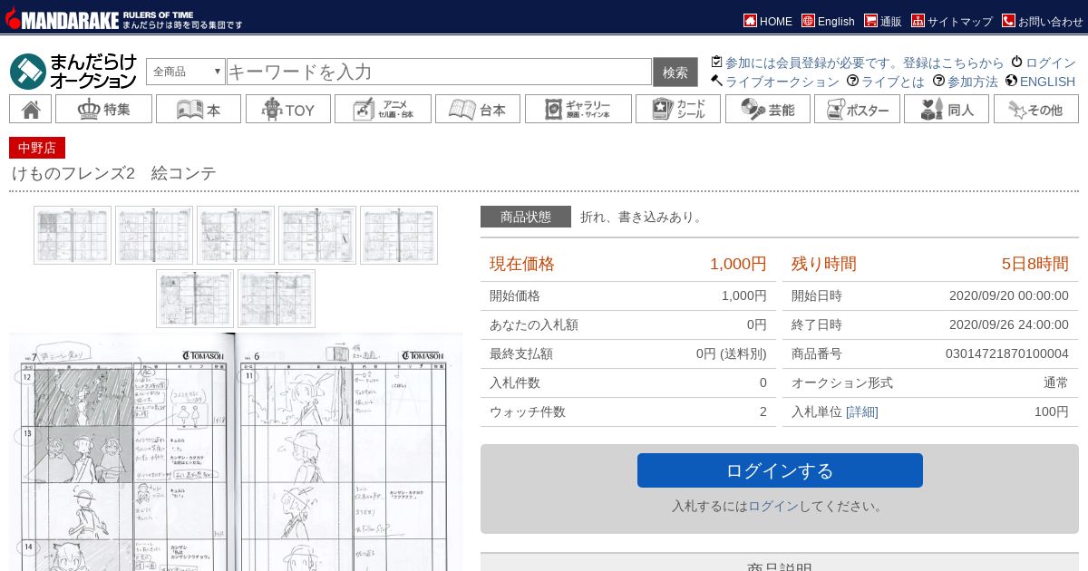Screen dimensions: 1088x571
Task: Click the item title けものフレンズ2 絵コンテ
Action: [x=113, y=173]
